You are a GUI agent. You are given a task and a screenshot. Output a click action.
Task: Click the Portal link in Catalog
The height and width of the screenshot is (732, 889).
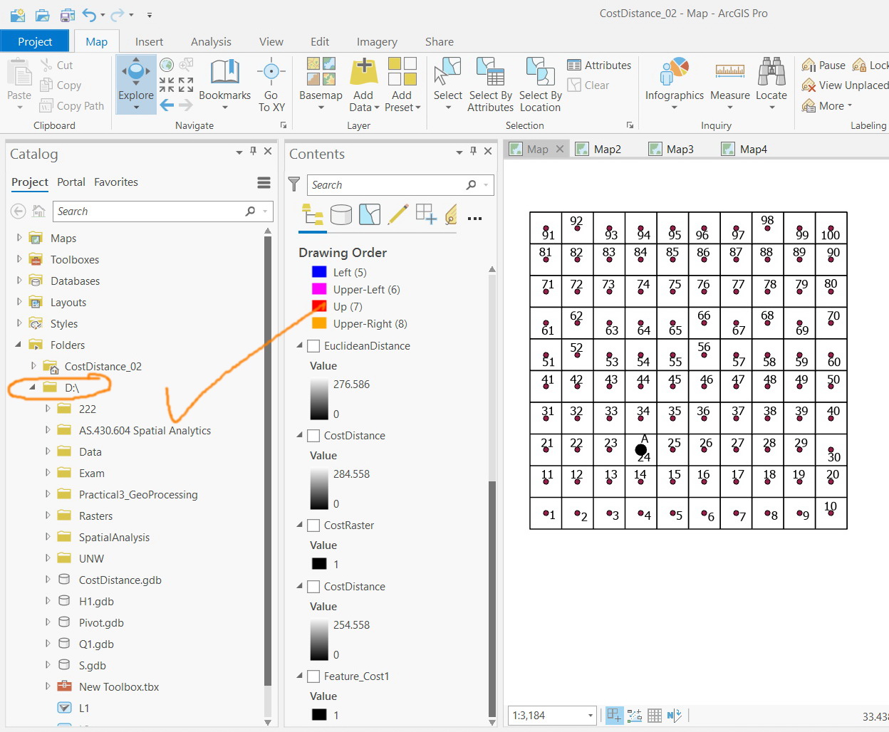(x=71, y=182)
